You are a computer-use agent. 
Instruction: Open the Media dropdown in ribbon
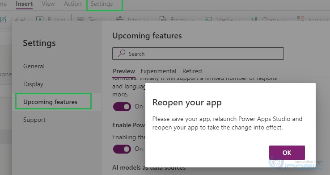click(x=228, y=19)
